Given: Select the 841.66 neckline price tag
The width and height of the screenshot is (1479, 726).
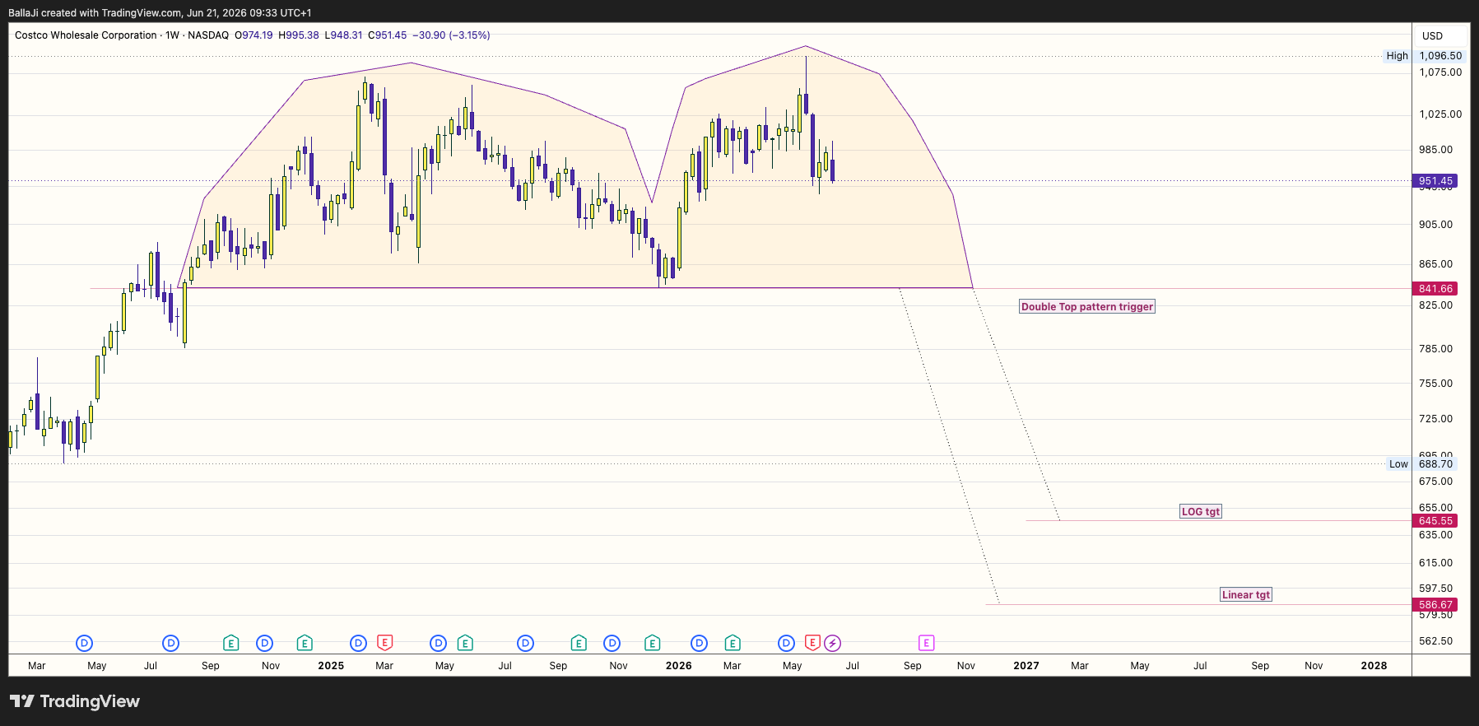Looking at the screenshot, I should tap(1435, 289).
